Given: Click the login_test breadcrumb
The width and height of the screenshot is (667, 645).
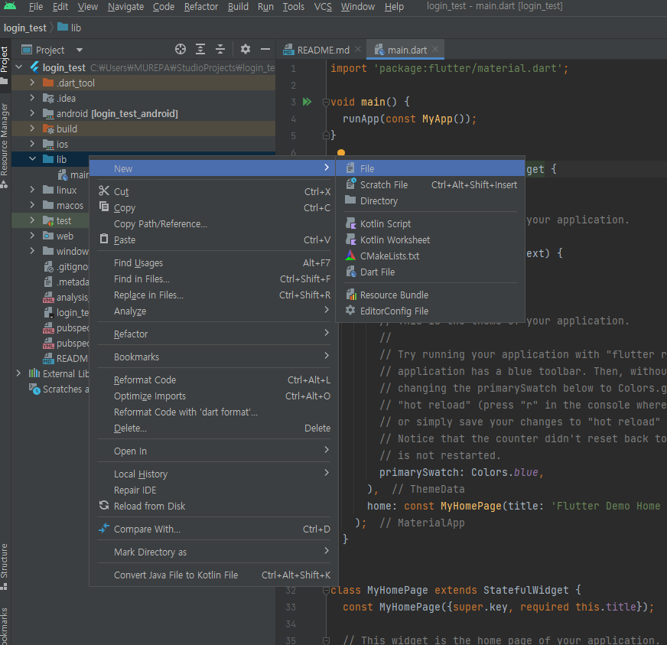Looking at the screenshot, I should (x=25, y=28).
